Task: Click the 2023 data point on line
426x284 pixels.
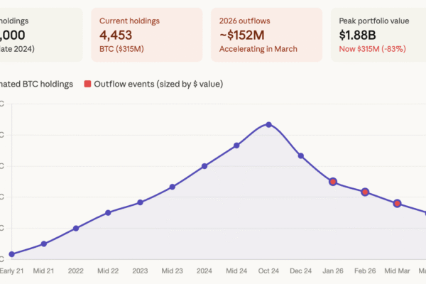Action: (x=140, y=202)
